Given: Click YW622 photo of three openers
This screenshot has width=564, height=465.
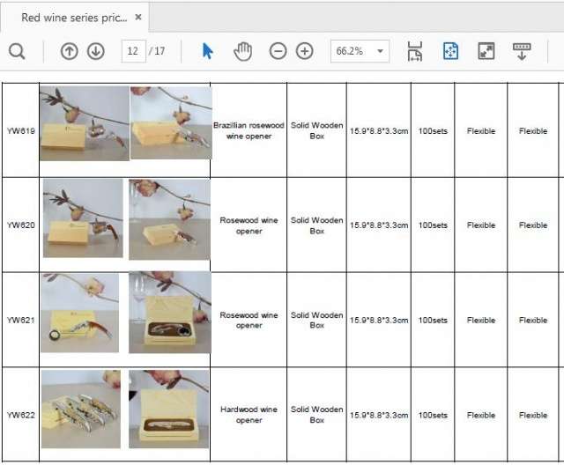Looking at the screenshot, I should pyautogui.click(x=81, y=410).
